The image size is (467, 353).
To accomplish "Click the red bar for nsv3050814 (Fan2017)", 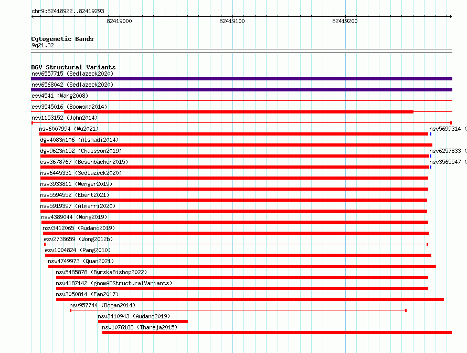I will 250,299.
